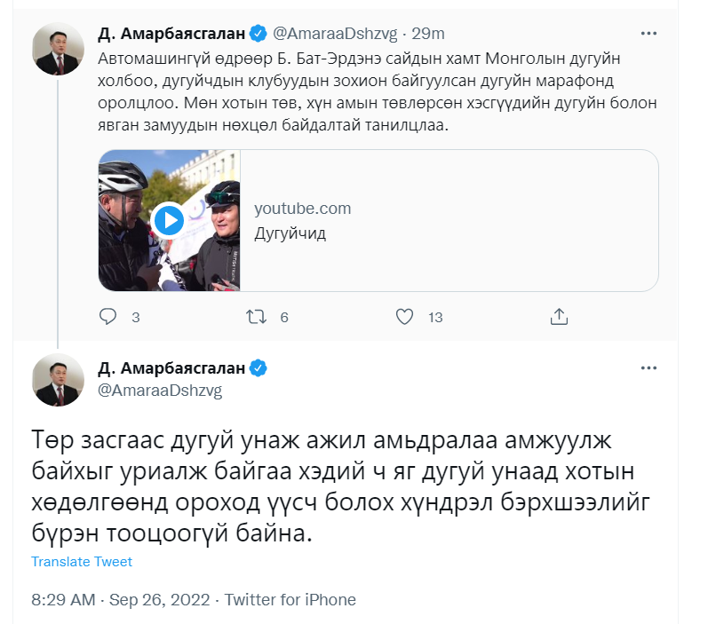Click the verified badge in the top tweet
Screen dimensions: 708x624
coord(258,34)
